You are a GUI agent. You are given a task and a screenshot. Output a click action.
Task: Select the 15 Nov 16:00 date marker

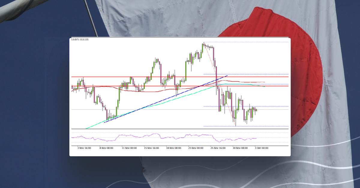point(151,148)
